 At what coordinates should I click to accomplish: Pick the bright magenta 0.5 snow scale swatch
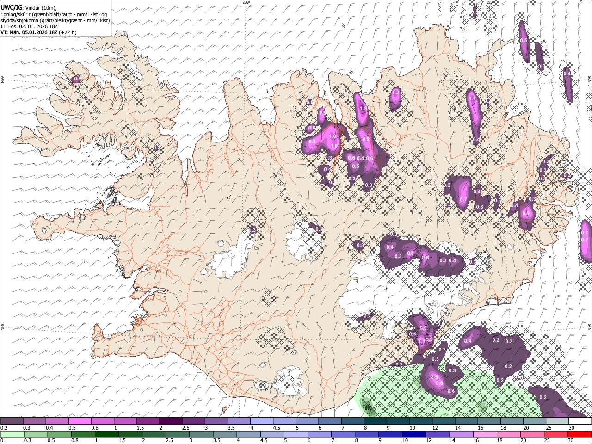pos(80,421)
